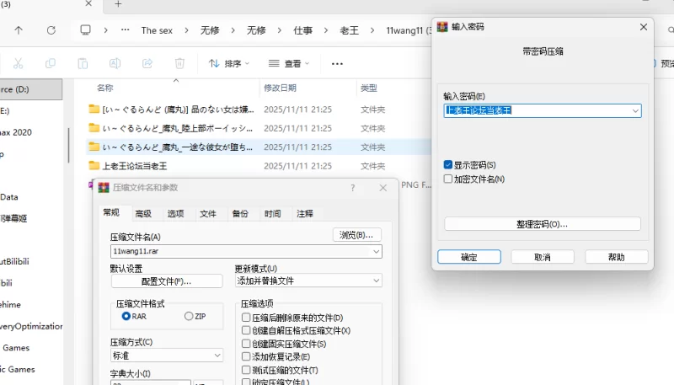674x385 pixels.
Task: Switch to 高级 tab
Action: [x=143, y=213]
